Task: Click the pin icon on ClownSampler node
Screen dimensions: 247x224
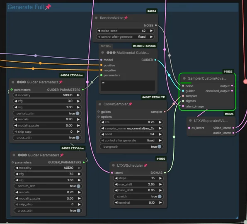Action: 130,104
